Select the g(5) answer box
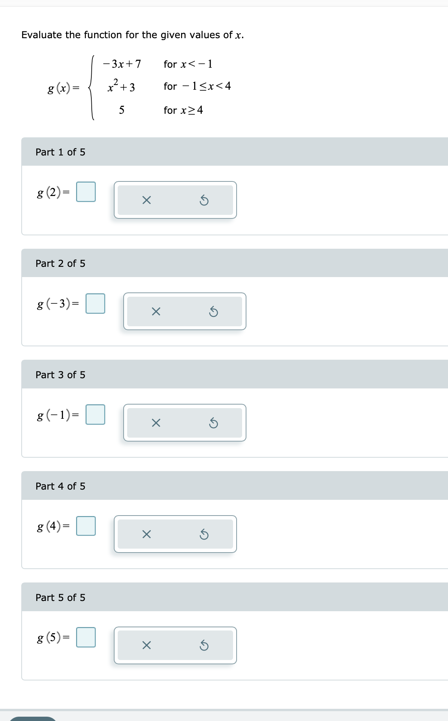448x721 pixels. [86, 637]
